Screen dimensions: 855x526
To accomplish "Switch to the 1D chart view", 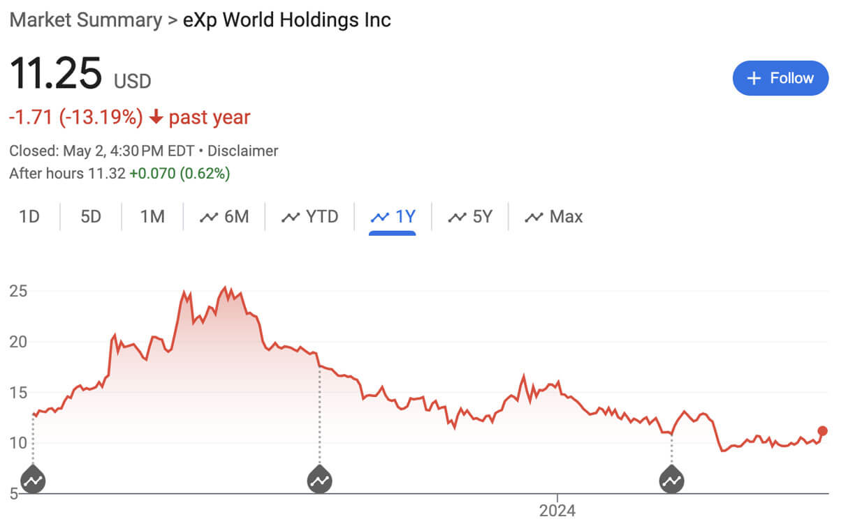I will point(29,217).
